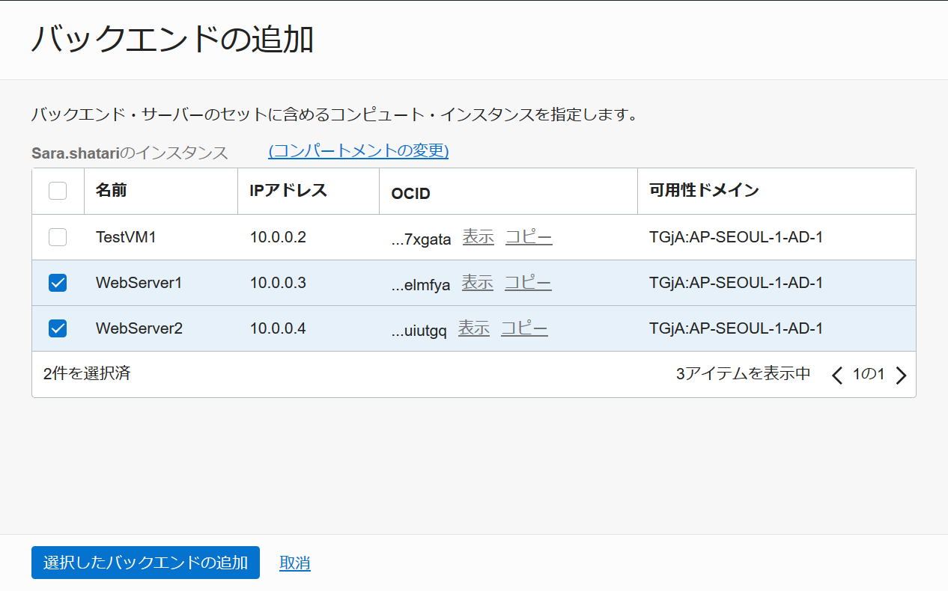
Task: Copy the OCID of WebServer1
Action: [528, 283]
